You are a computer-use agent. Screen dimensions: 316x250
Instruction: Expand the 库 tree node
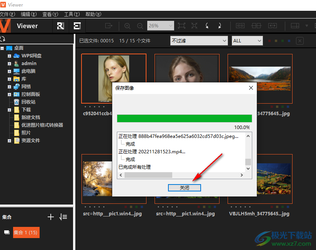pos(9,79)
